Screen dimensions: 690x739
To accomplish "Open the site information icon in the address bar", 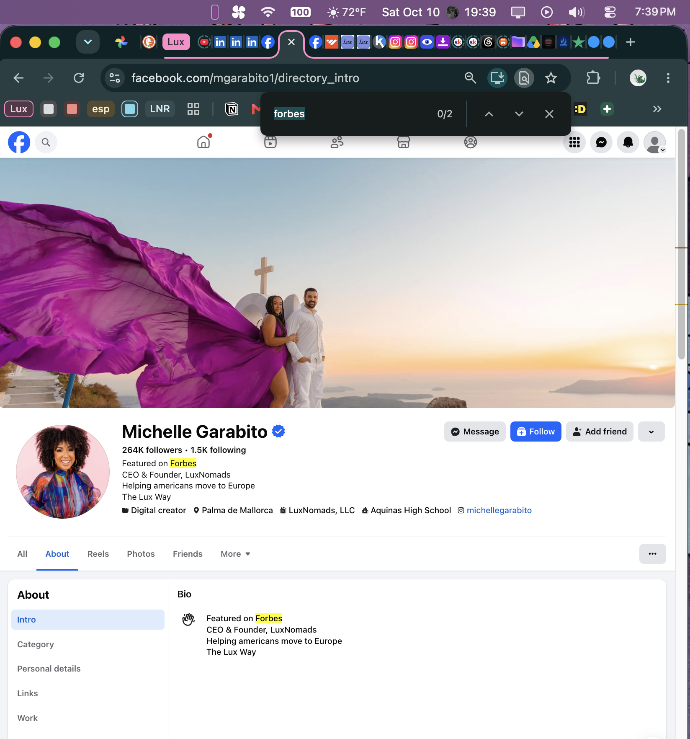I will point(115,78).
